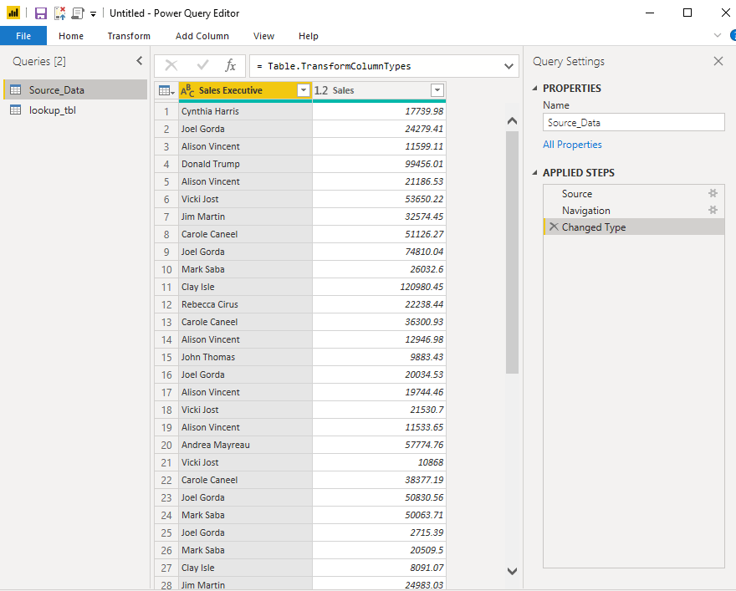This screenshot has height=591, width=736.
Task: Close the Query Settings pane
Action: click(718, 61)
